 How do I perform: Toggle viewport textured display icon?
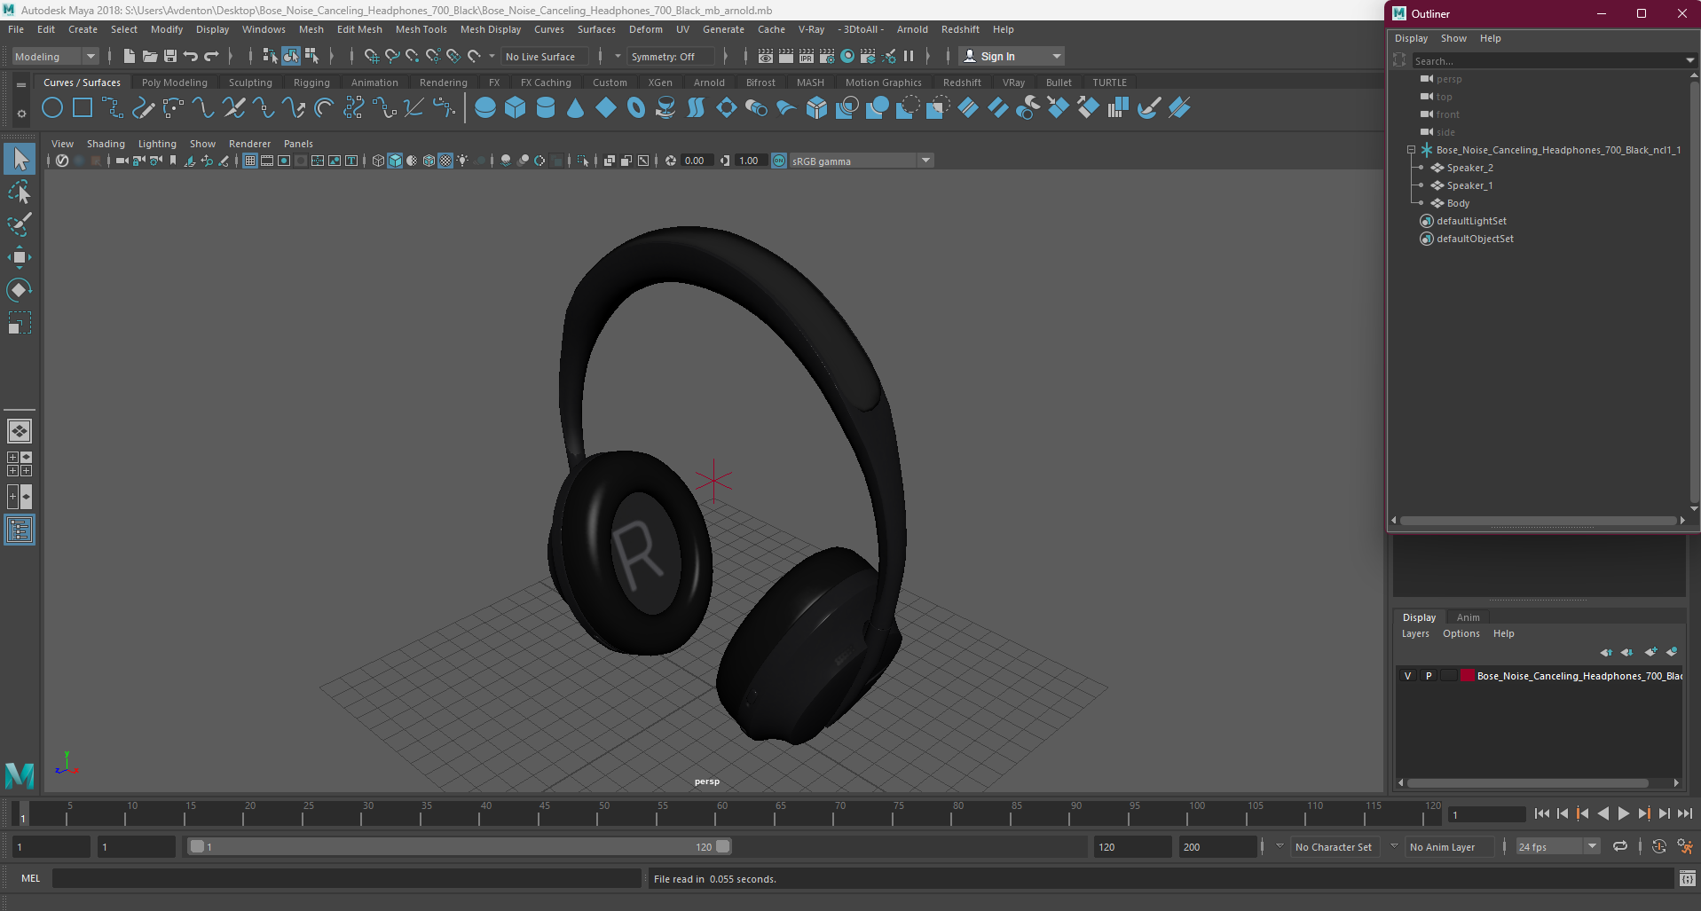[445, 161]
